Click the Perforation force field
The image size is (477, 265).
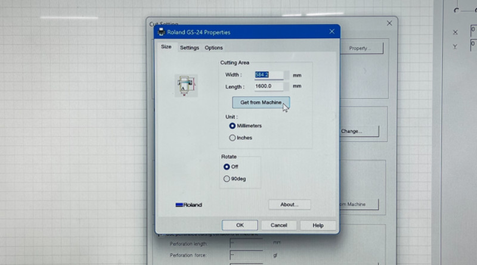246,255
